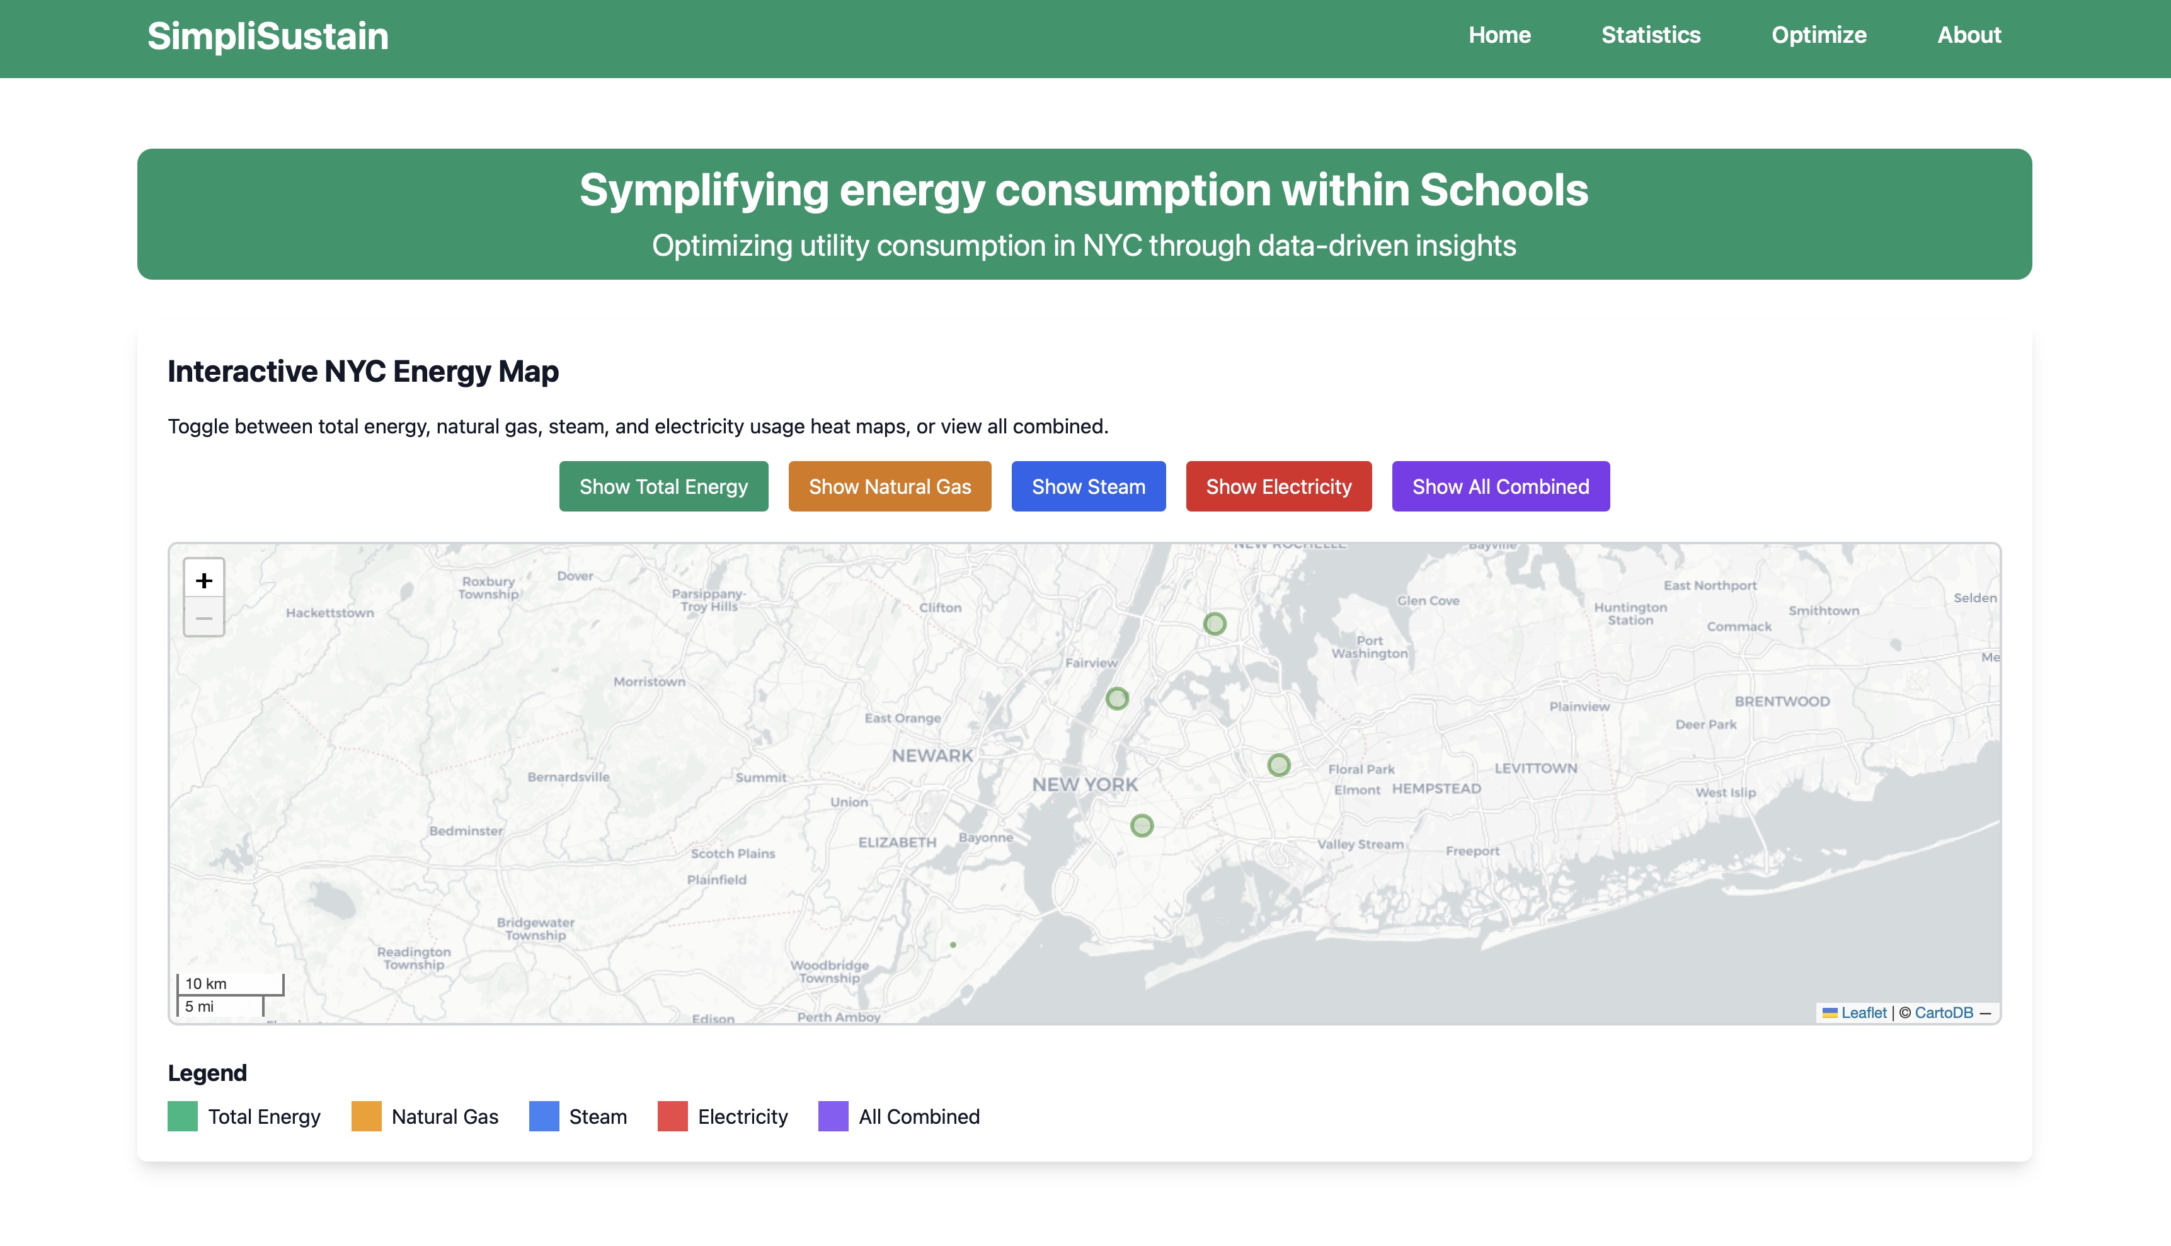Show the Total Energy heat map

tap(663, 486)
